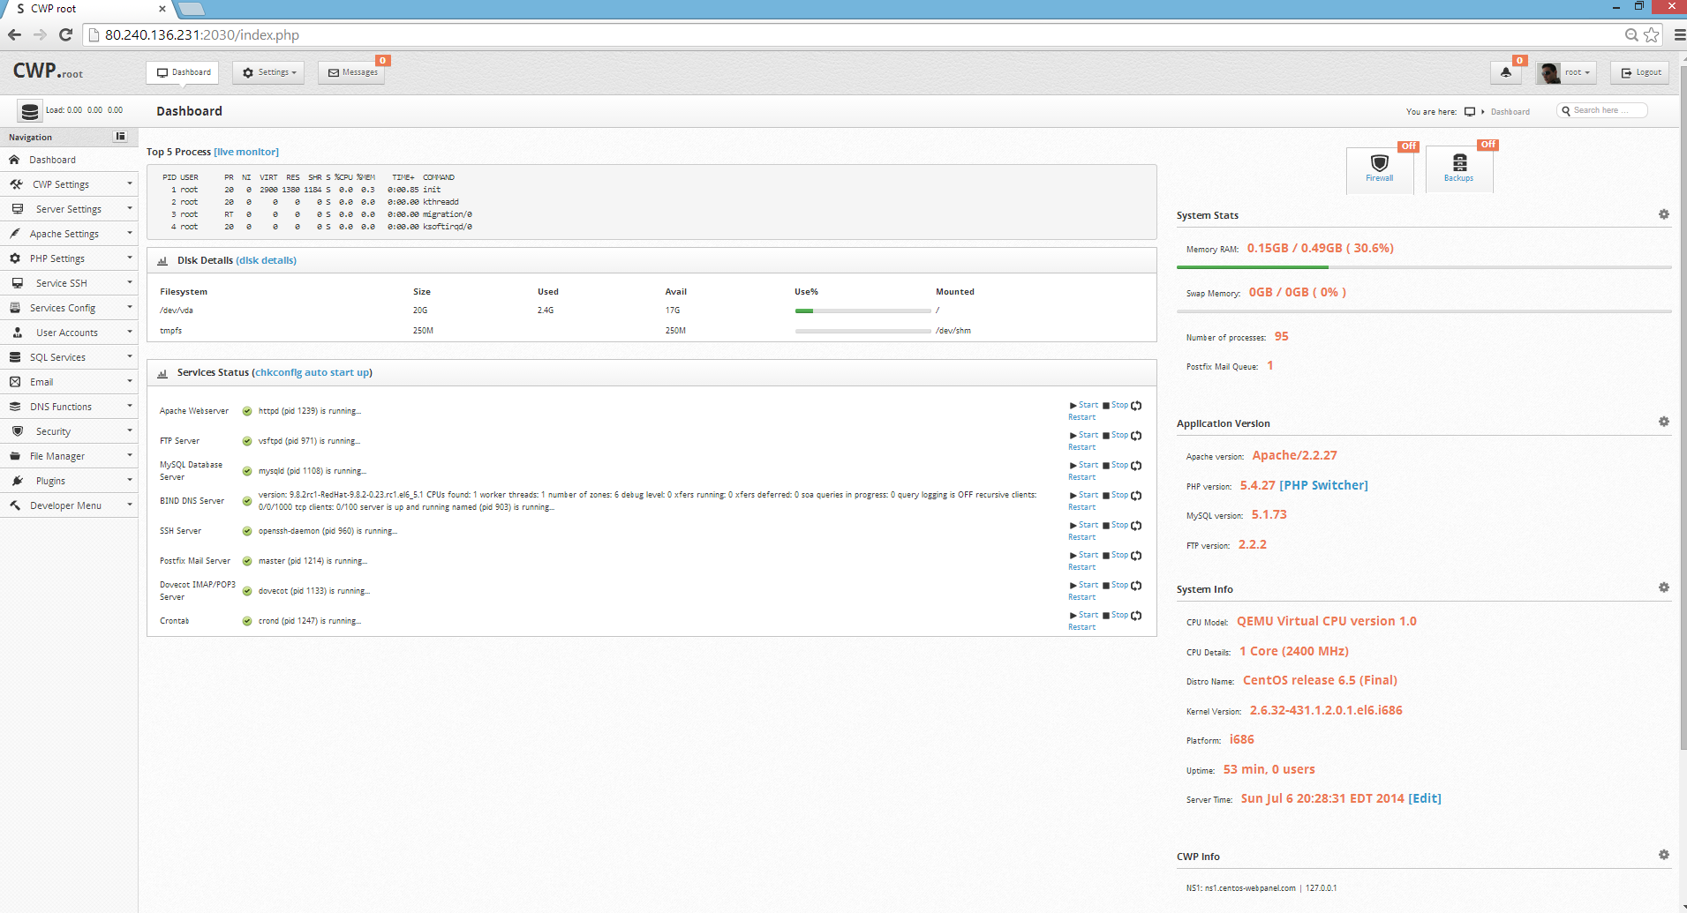Expand CWP Settings menu

coord(69,184)
